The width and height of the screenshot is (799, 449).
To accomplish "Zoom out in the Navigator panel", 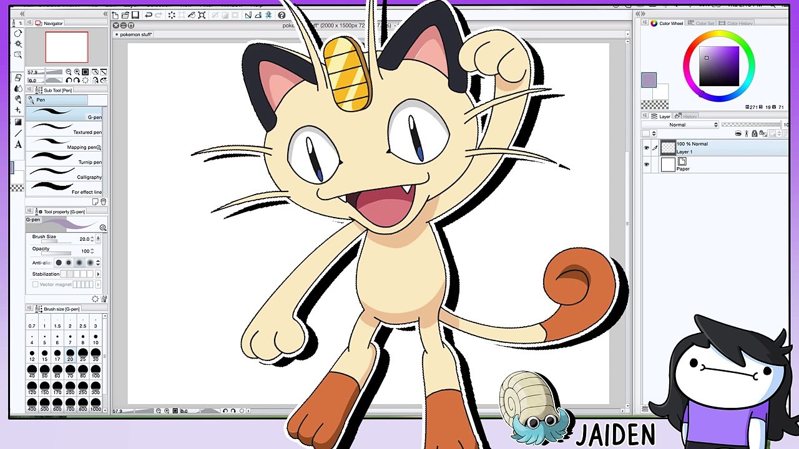I will point(69,72).
